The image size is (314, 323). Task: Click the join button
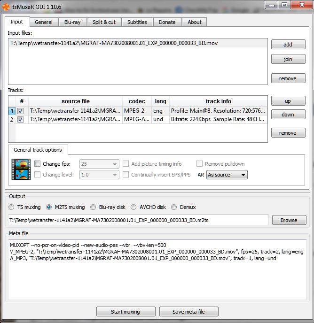[288, 59]
